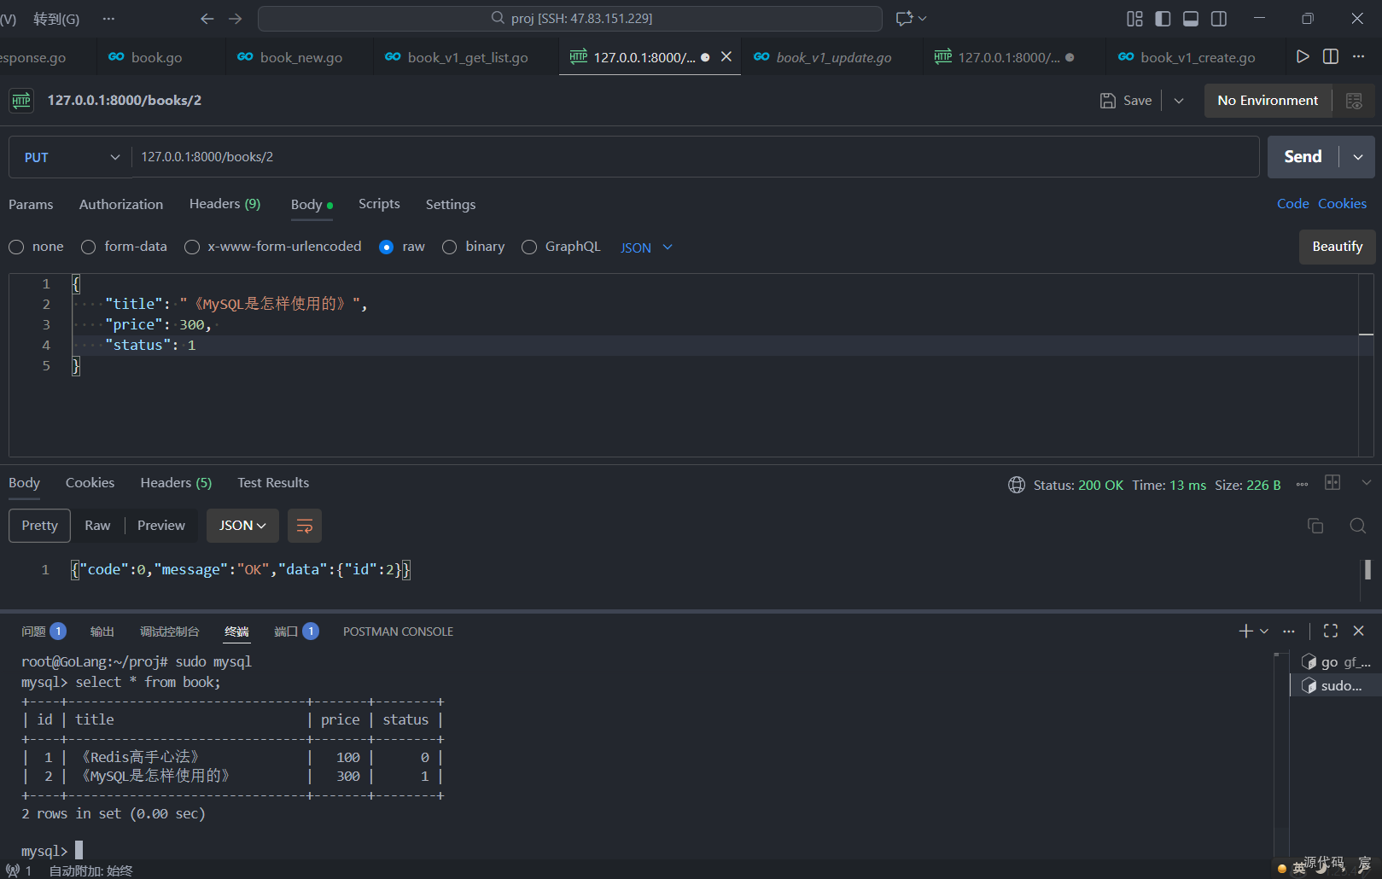Open the Save options dropdown arrow
Viewport: 1382px width, 879px height.
coord(1179,101)
